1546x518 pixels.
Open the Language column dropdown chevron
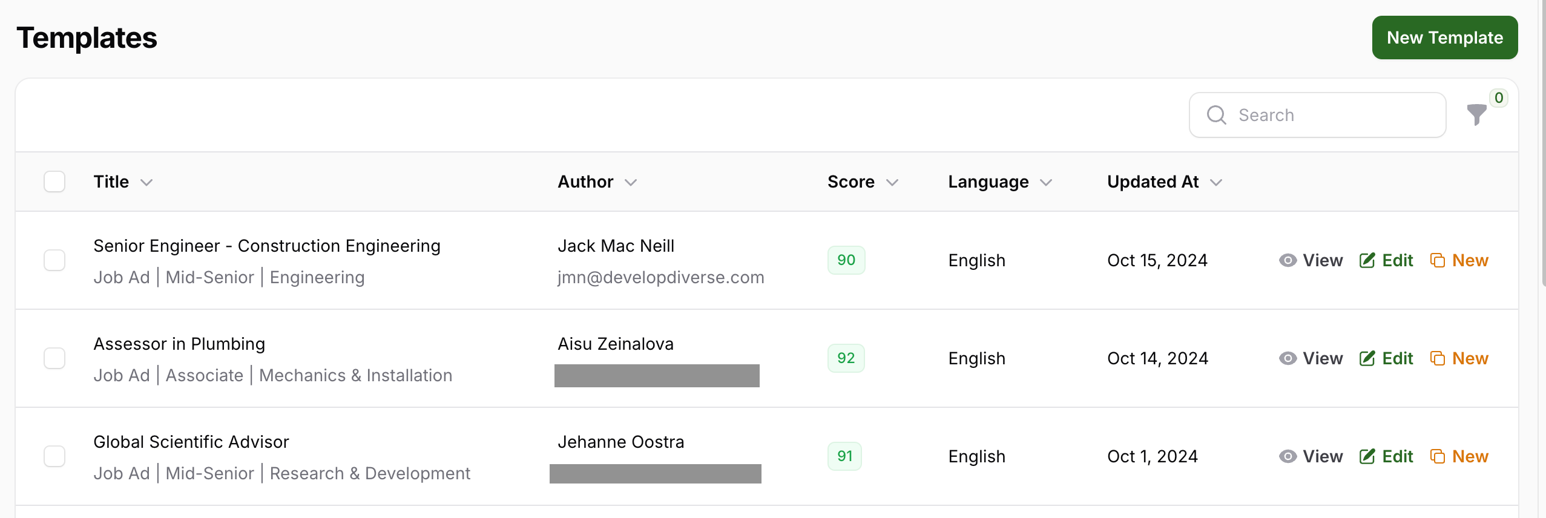(1046, 182)
